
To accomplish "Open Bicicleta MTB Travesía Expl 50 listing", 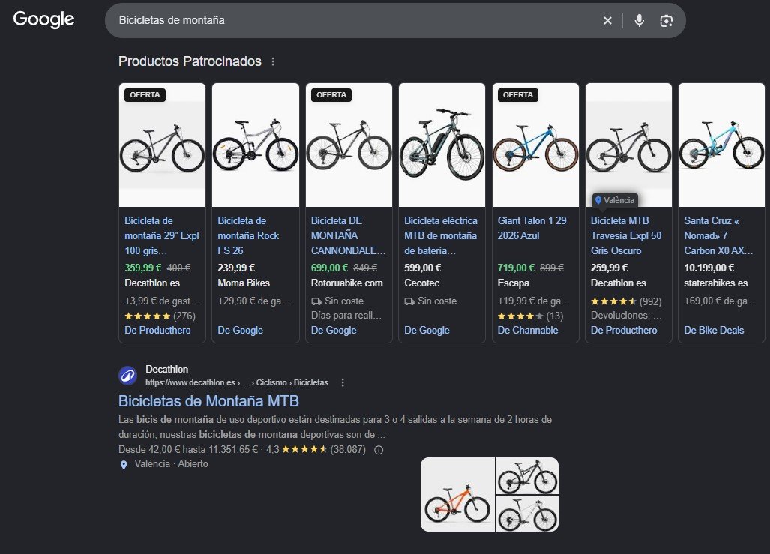I will pyautogui.click(x=625, y=235).
